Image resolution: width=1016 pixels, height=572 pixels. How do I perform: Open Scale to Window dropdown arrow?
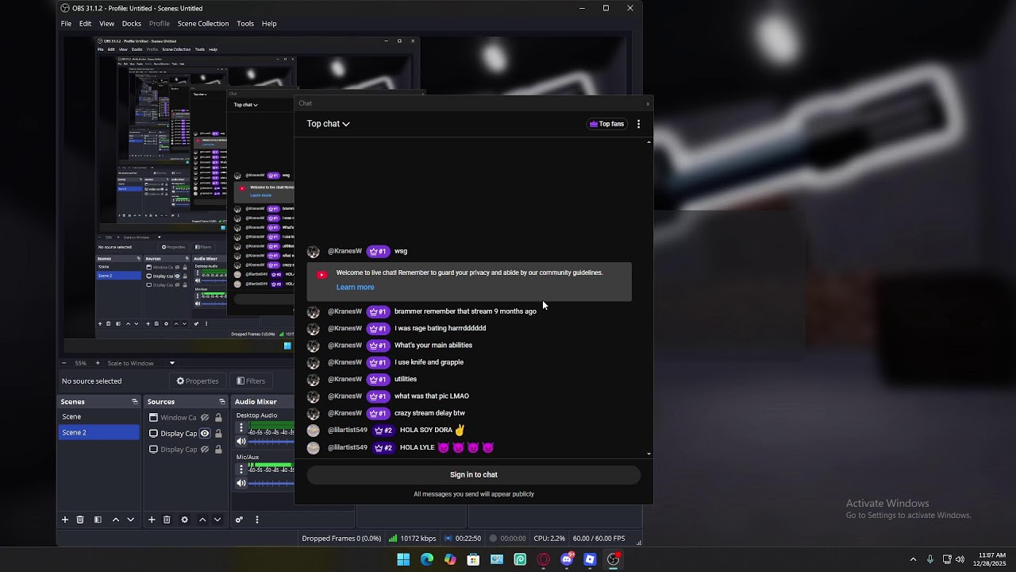tap(171, 363)
